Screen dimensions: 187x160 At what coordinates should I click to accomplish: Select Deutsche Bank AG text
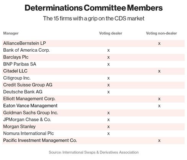[x=23, y=92]
